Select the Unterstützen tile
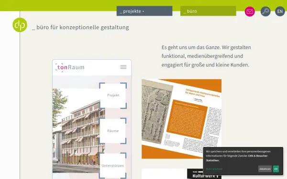 click(113, 166)
